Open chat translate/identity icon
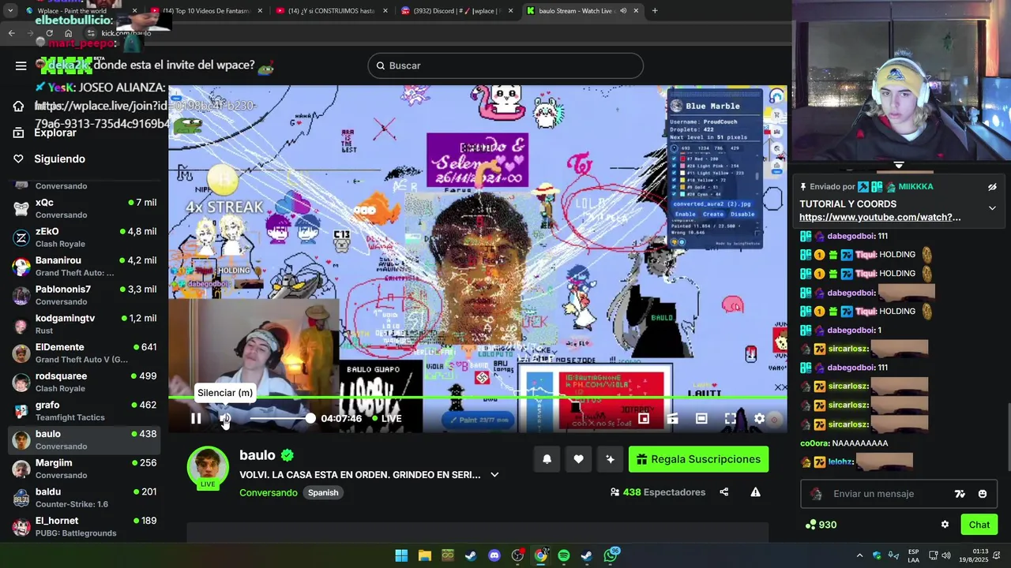Screen dimensions: 1011x568 click(960, 494)
